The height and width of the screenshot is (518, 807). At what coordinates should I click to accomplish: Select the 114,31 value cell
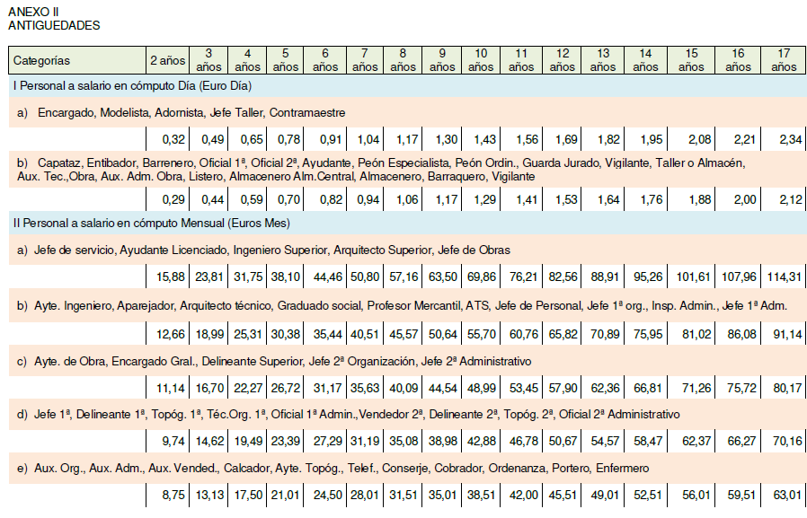[x=784, y=277]
